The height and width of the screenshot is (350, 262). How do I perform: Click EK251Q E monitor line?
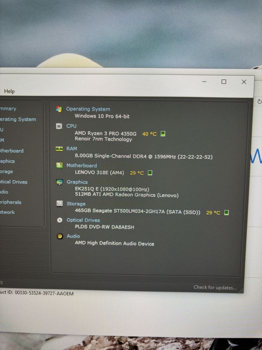tap(112, 189)
